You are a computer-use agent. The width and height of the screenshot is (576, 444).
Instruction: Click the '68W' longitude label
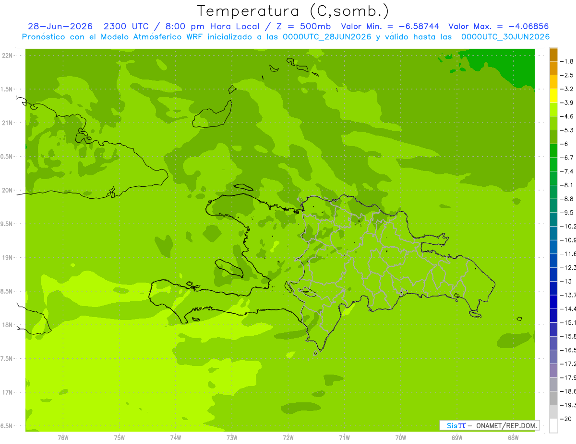[x=513, y=437]
